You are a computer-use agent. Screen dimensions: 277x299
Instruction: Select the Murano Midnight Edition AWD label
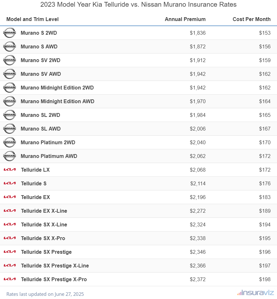(x=57, y=101)
